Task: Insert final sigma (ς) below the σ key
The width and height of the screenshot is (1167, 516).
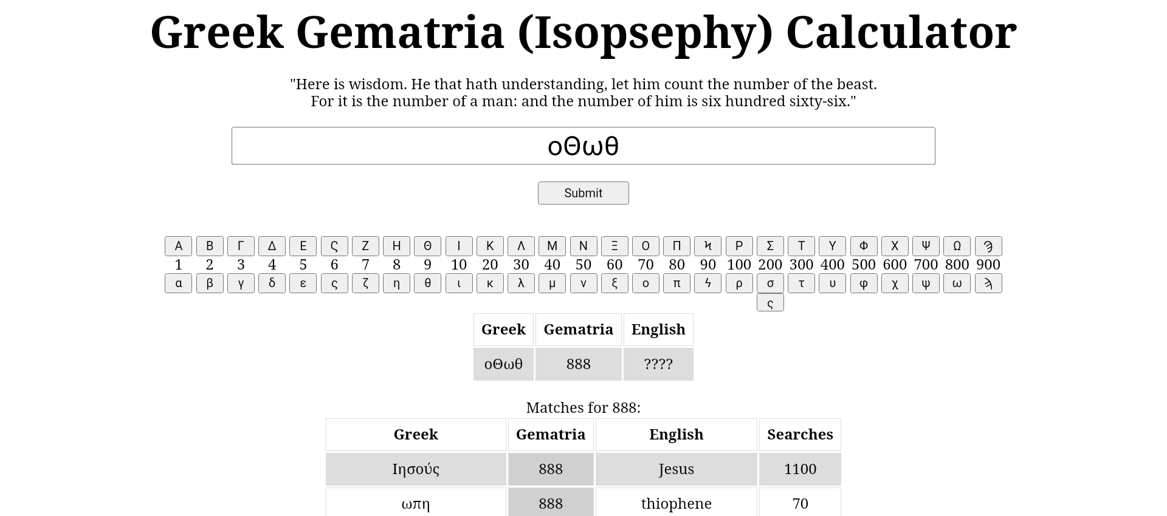Action: [770, 303]
